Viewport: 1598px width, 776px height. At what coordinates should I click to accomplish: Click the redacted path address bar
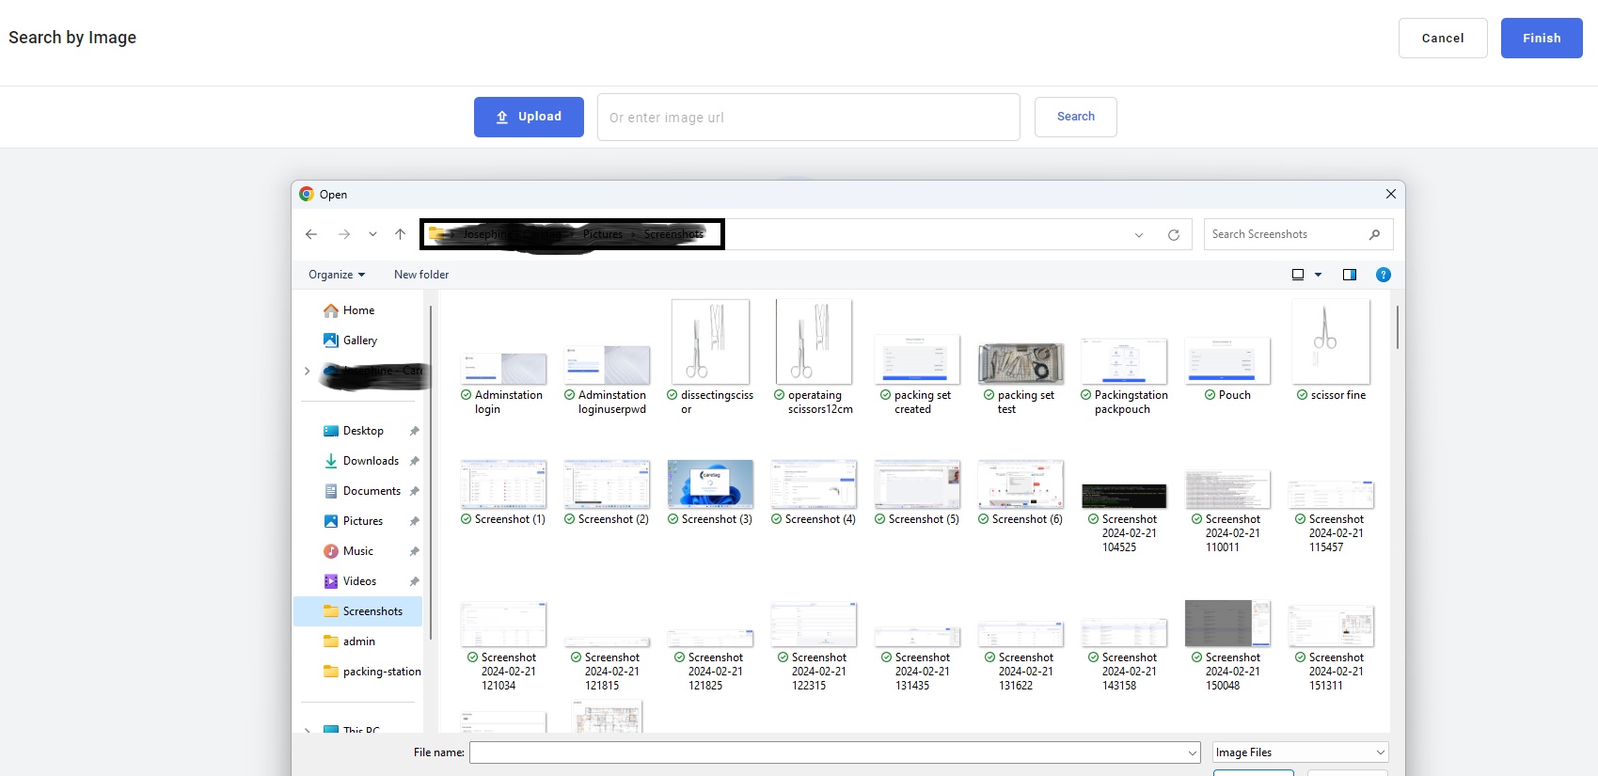[573, 234]
